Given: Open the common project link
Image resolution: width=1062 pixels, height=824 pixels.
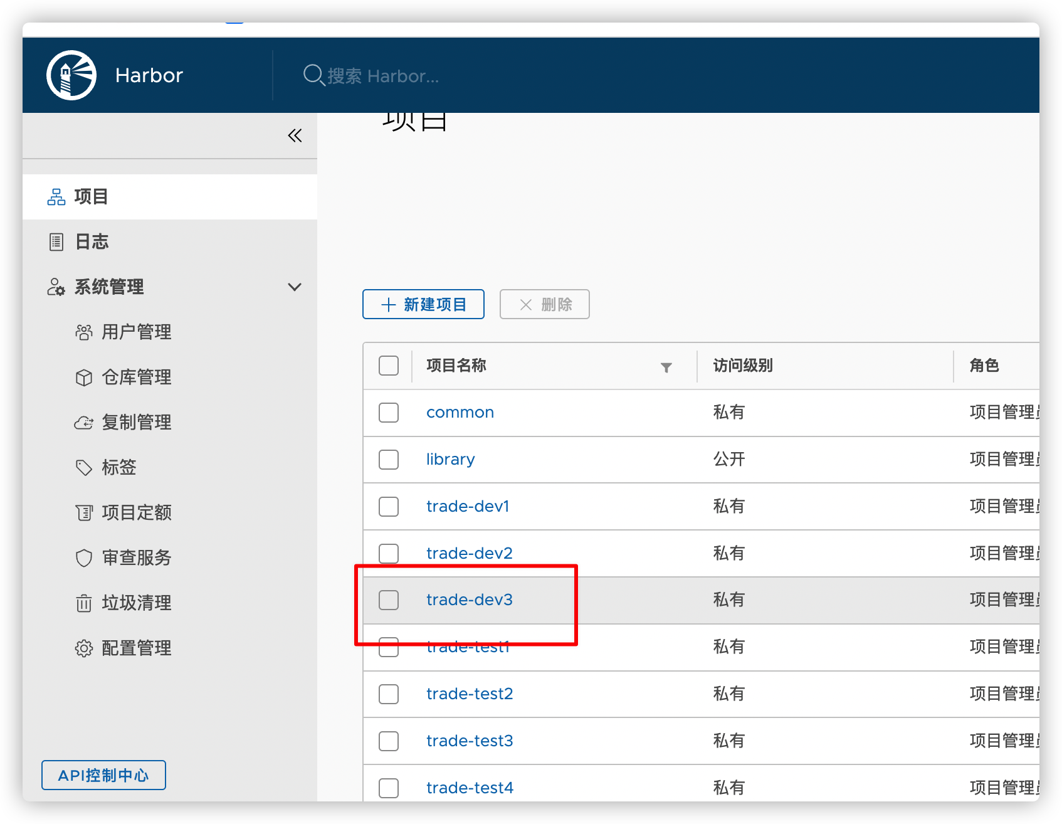Looking at the screenshot, I should coord(460,413).
